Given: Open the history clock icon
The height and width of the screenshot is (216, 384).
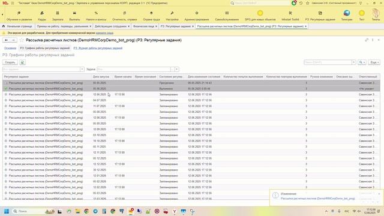Looking at the screenshot, I should click(x=301, y=3).
